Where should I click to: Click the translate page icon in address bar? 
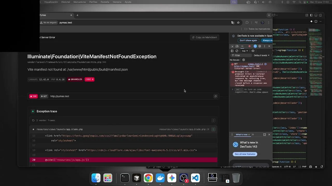[x=233, y=22]
